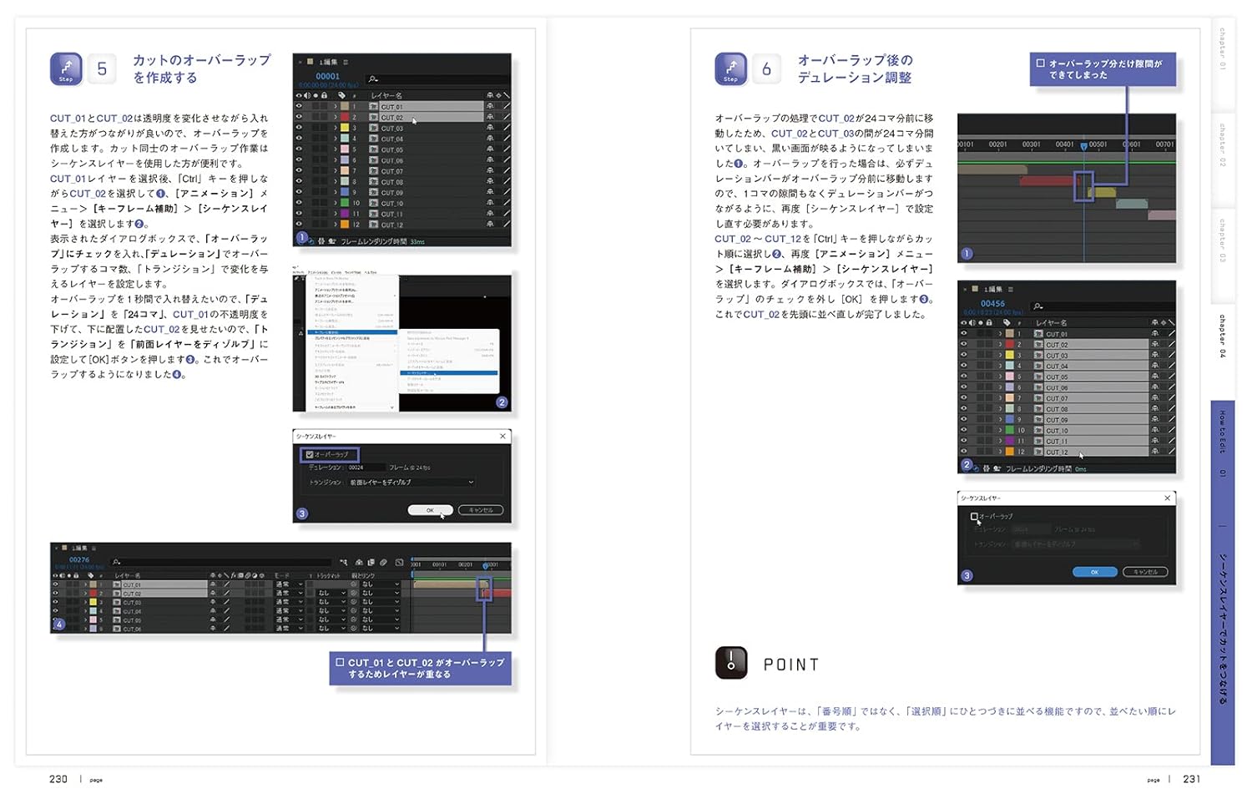1252x799 pixels.
Task: Select the 1編集 tab in 00001 panel
Action: click(x=328, y=62)
